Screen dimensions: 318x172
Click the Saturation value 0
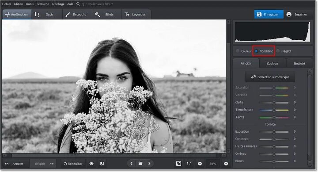[295, 88]
